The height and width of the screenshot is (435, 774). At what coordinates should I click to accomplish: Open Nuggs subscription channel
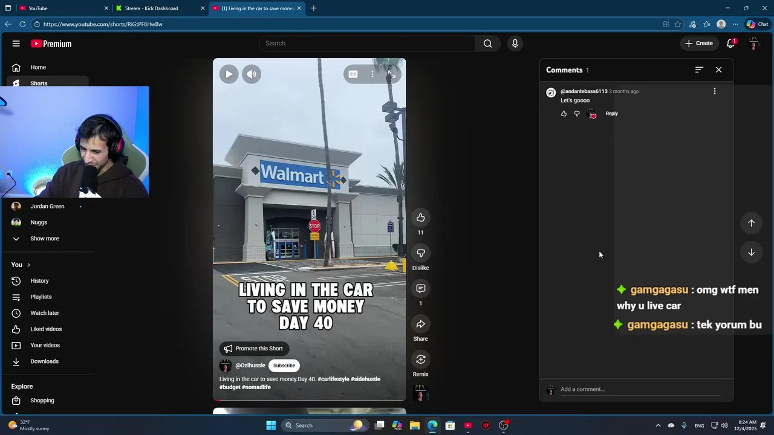[48, 222]
